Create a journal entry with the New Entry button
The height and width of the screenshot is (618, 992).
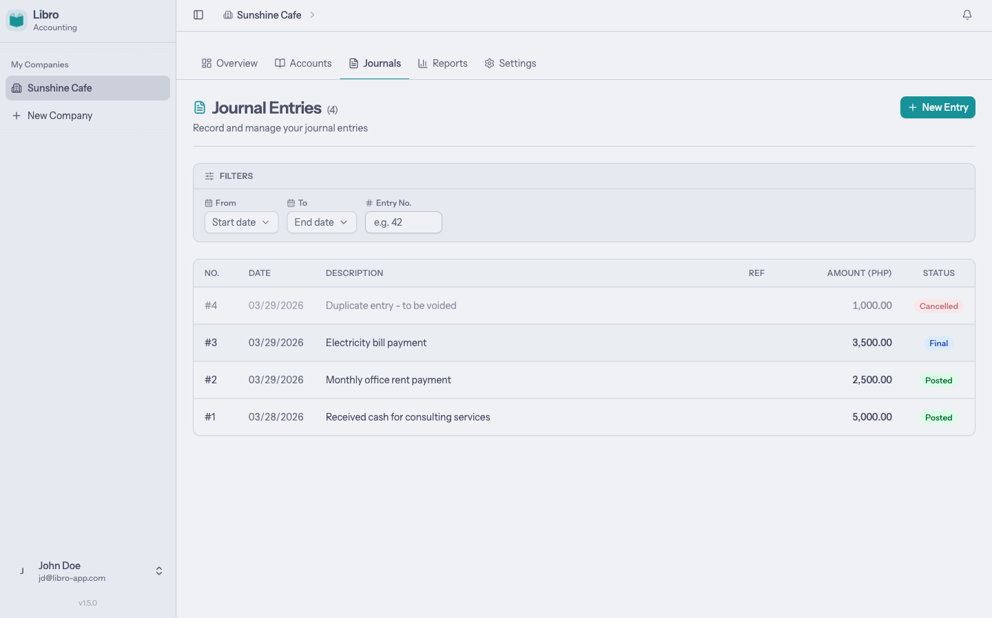click(x=938, y=107)
